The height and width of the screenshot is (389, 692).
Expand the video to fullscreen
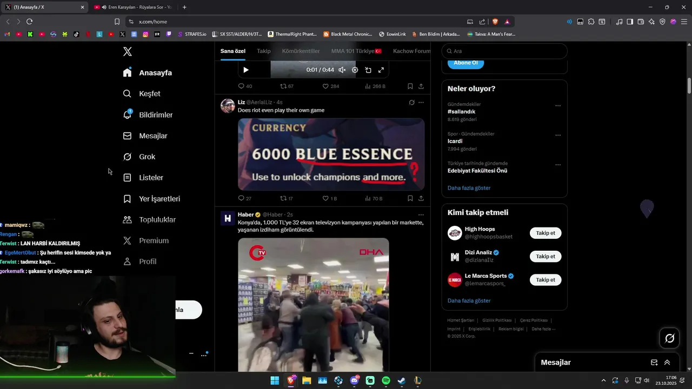(381, 70)
